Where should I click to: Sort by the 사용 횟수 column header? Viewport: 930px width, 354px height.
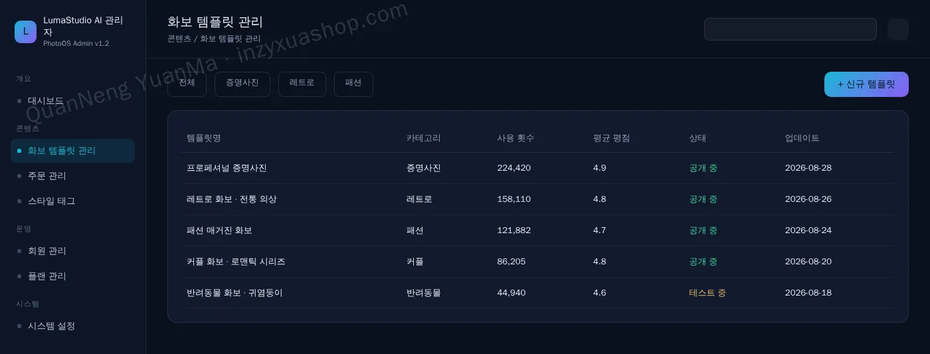click(515, 138)
